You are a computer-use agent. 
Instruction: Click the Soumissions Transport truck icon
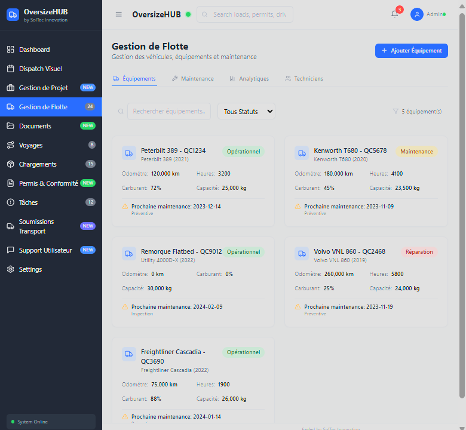pyautogui.click(x=10, y=226)
